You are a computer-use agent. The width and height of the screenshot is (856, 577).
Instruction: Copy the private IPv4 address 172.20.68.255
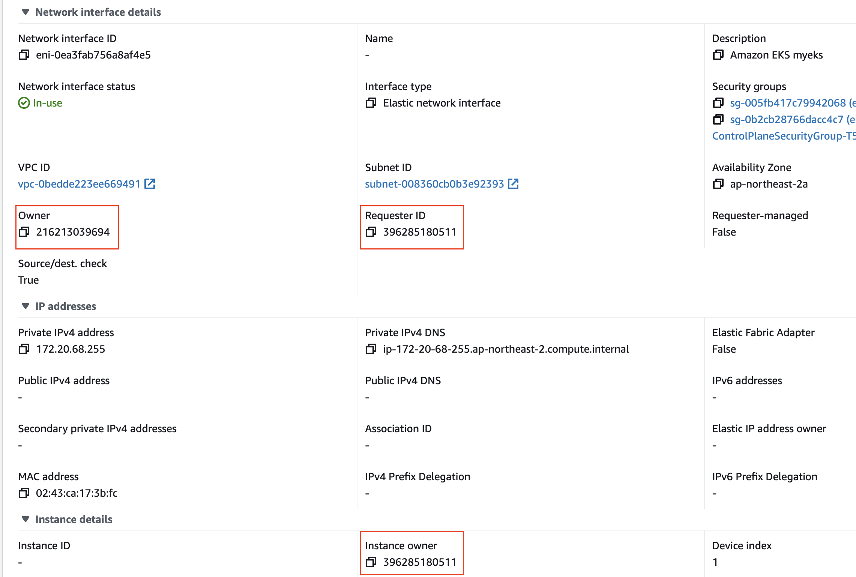[x=24, y=349]
